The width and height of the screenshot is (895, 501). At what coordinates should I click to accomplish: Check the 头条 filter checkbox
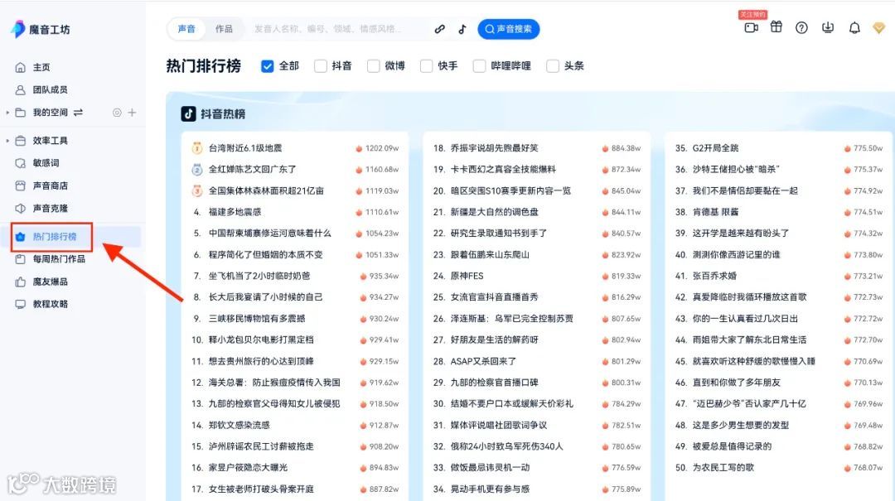[x=553, y=66]
